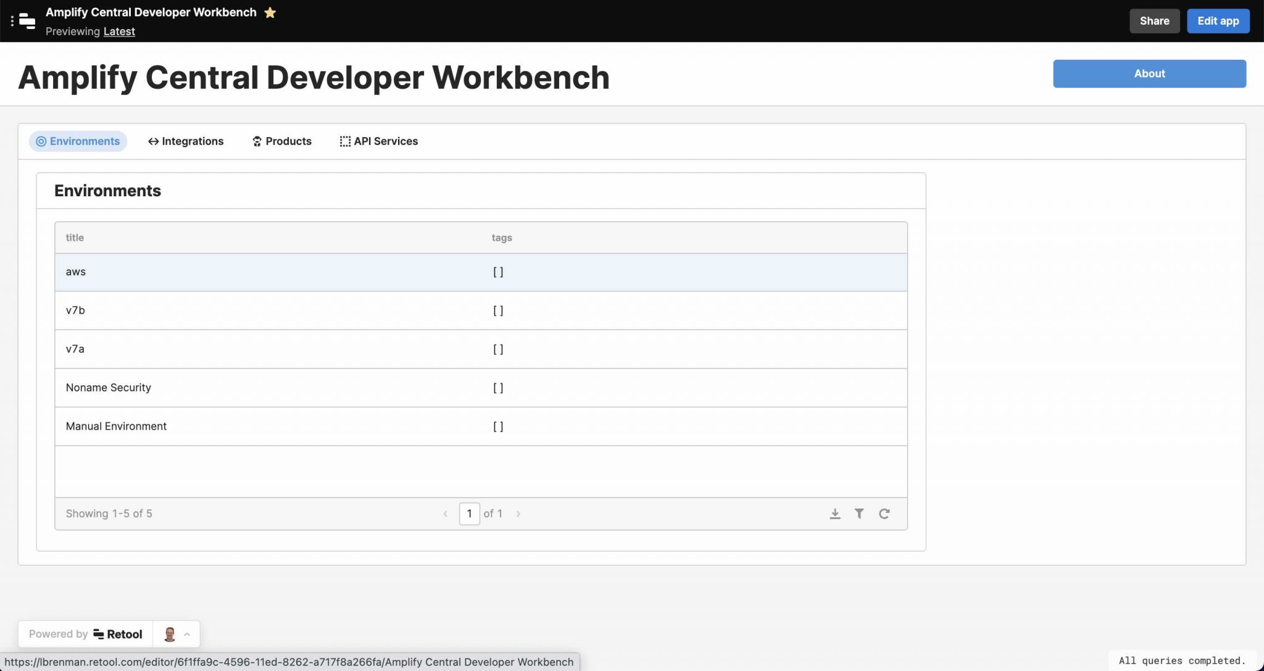Click the page number input field

tap(469, 514)
